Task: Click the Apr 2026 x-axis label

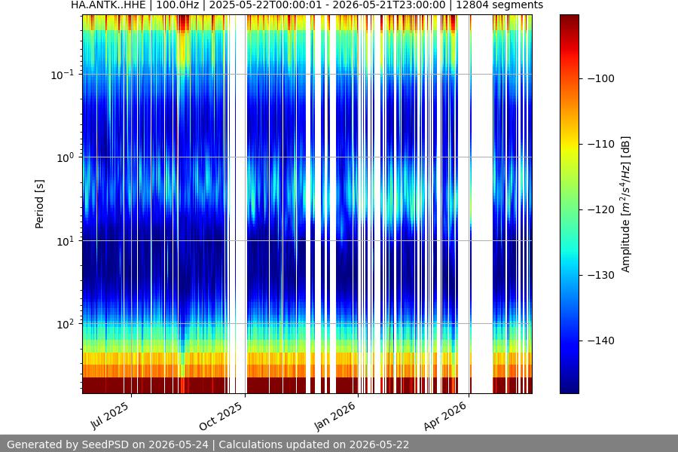Action: click(x=445, y=416)
